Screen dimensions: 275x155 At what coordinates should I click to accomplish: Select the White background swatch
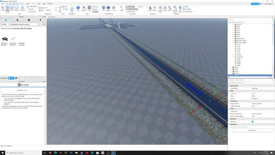[11, 78]
